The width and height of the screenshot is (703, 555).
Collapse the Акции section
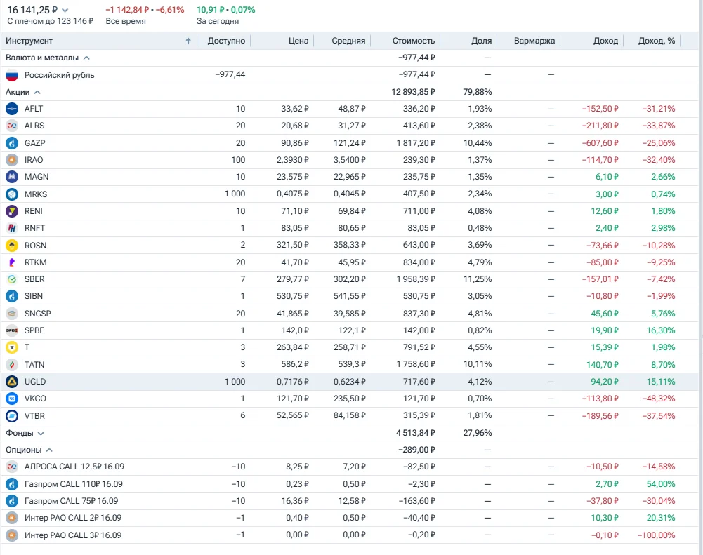(x=37, y=93)
